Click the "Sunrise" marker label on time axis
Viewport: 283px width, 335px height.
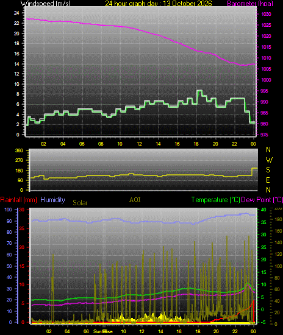point(103,331)
